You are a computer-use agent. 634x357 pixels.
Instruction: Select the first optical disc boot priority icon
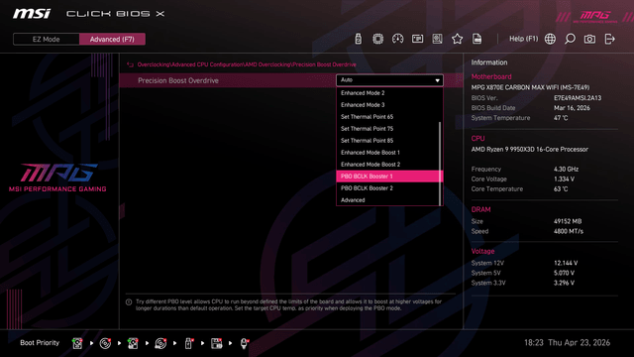click(x=105, y=343)
